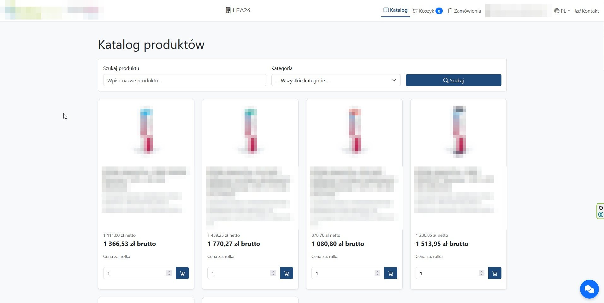Open product image of 1 439,25 zł netto item
604x303 pixels.
click(x=251, y=131)
